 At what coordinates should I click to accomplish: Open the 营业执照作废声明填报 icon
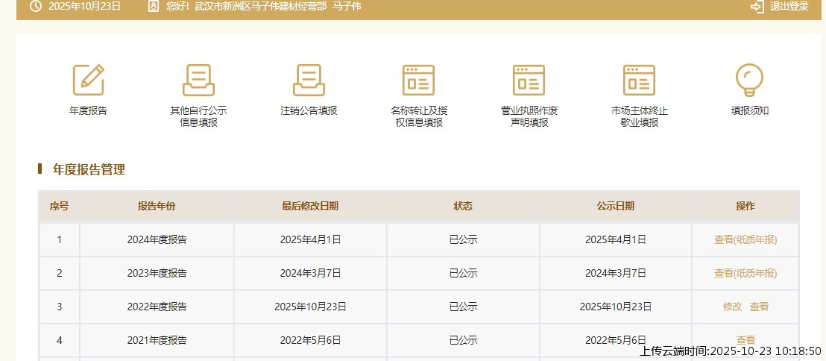tap(529, 80)
